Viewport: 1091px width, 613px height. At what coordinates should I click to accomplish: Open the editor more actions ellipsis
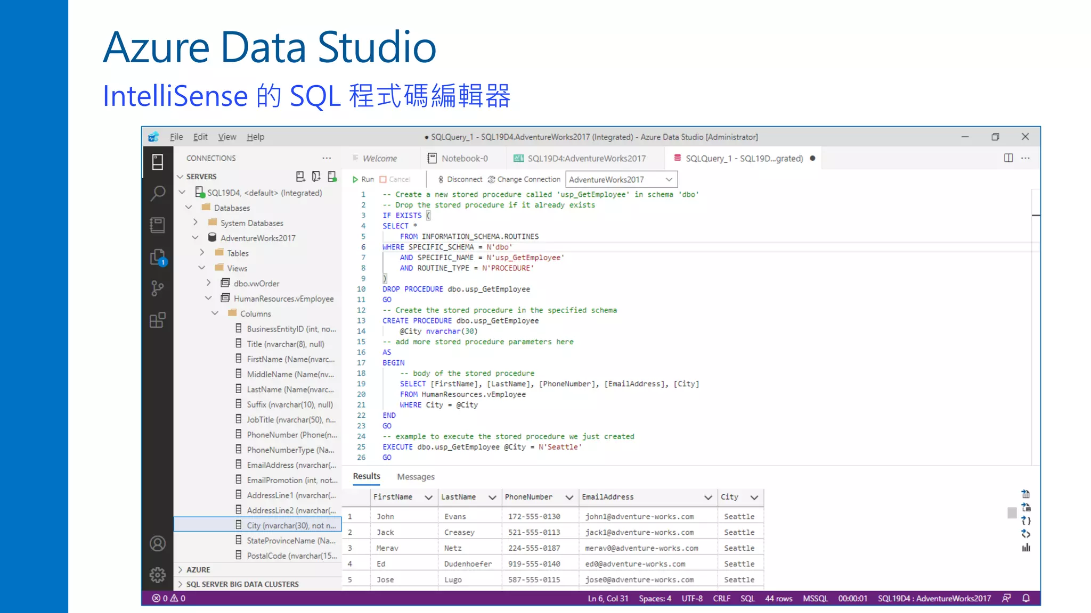pyautogui.click(x=1025, y=158)
